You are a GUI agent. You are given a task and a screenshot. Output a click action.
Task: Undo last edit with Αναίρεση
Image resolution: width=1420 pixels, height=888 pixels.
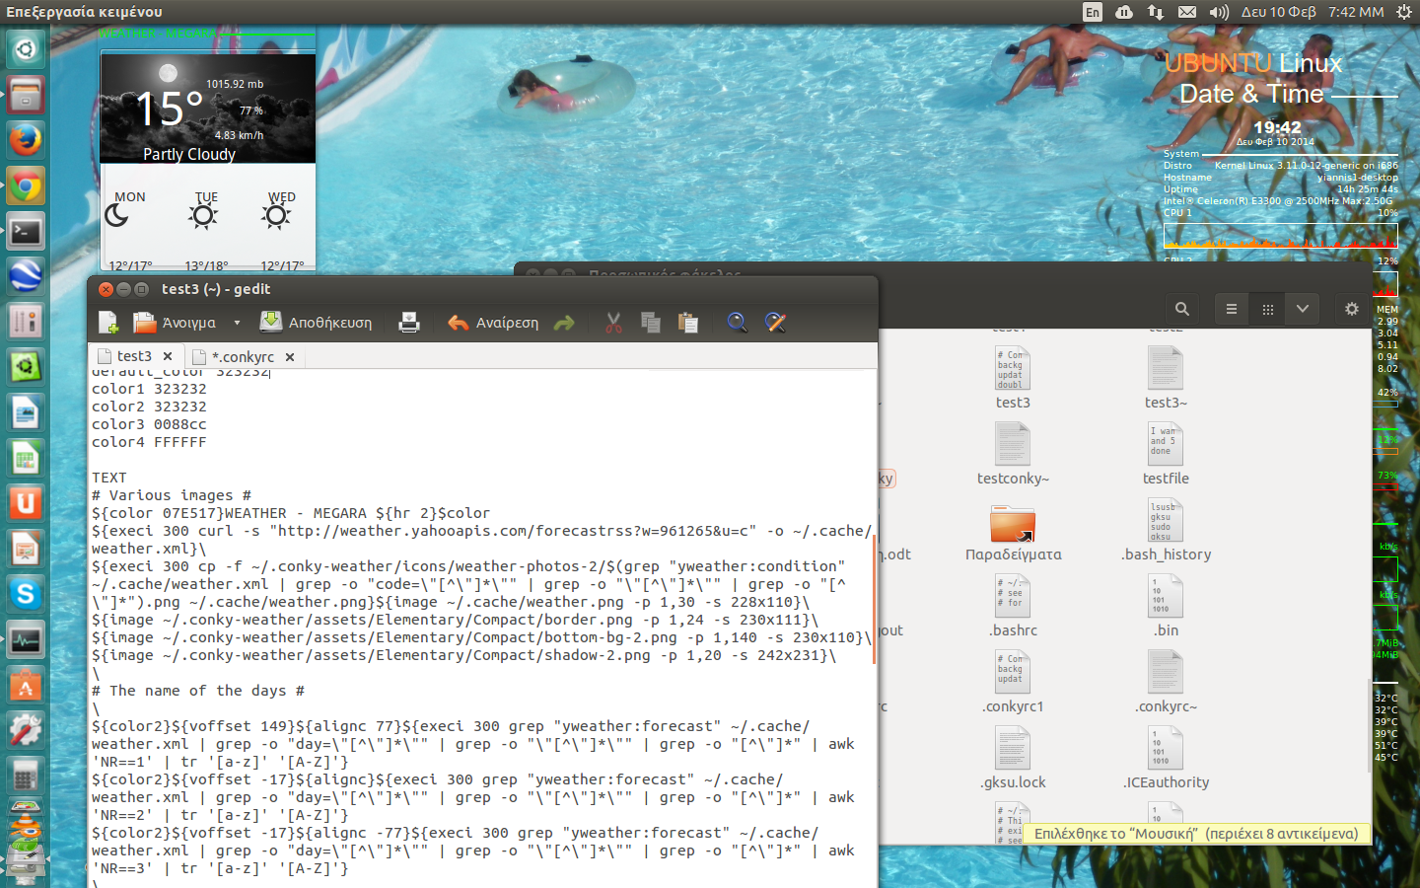pos(493,323)
